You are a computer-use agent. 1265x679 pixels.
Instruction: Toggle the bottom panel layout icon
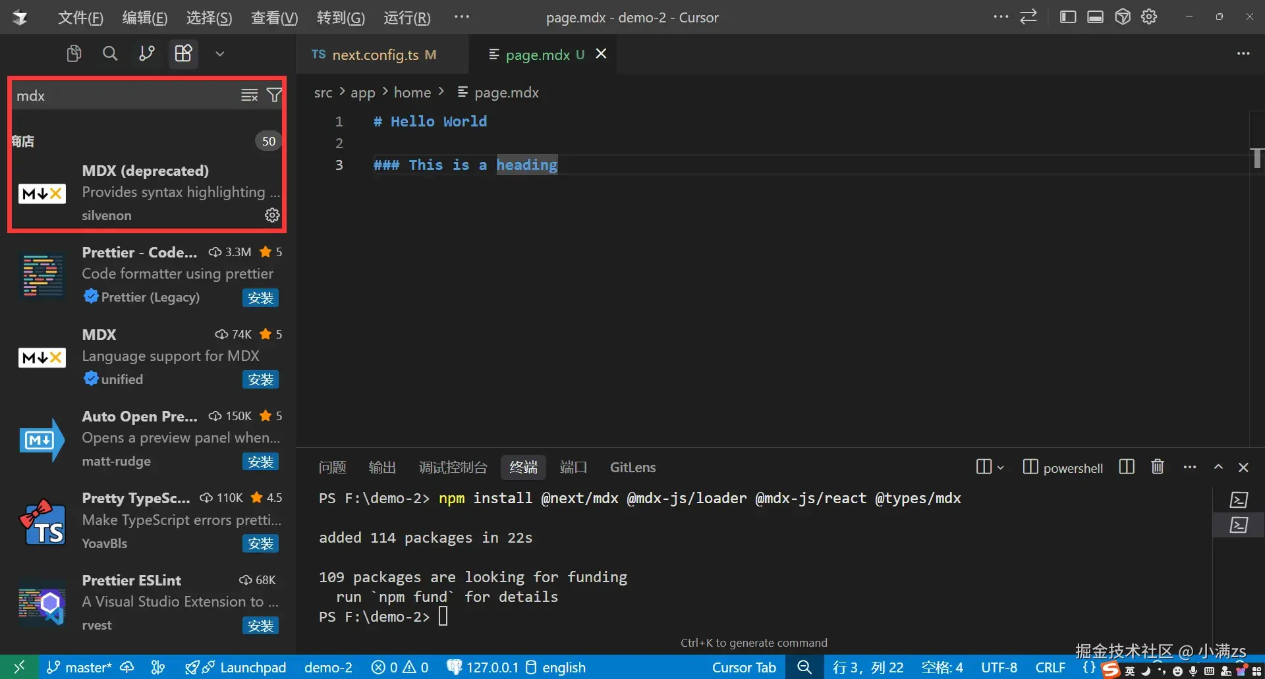pos(1096,17)
